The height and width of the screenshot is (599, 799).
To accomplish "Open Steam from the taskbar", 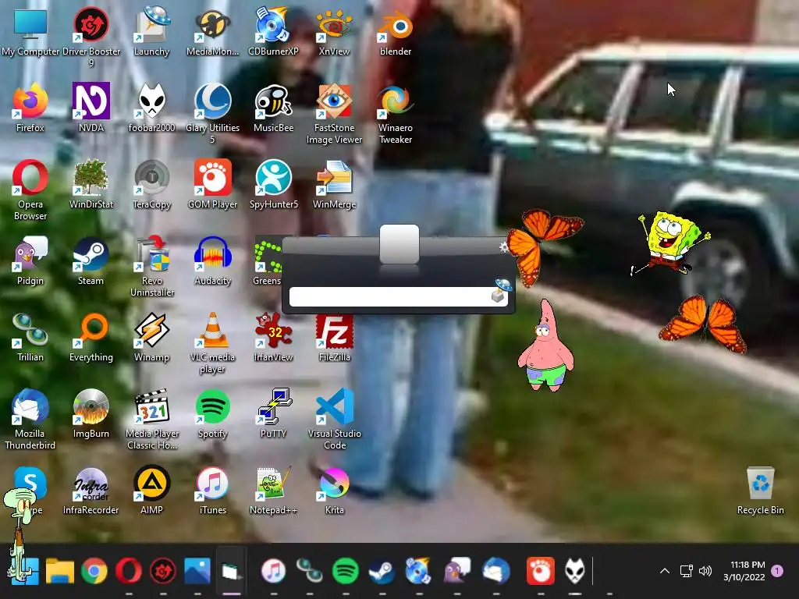I will coord(382,570).
